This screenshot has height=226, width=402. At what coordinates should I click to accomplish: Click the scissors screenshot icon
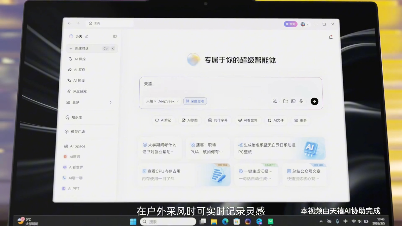pos(275,101)
